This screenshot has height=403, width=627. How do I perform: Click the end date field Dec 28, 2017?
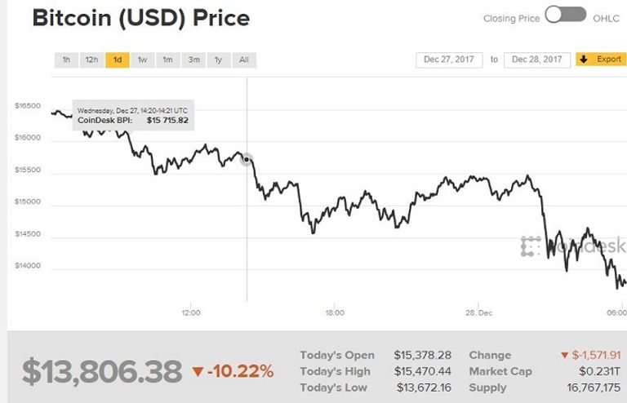click(x=537, y=60)
